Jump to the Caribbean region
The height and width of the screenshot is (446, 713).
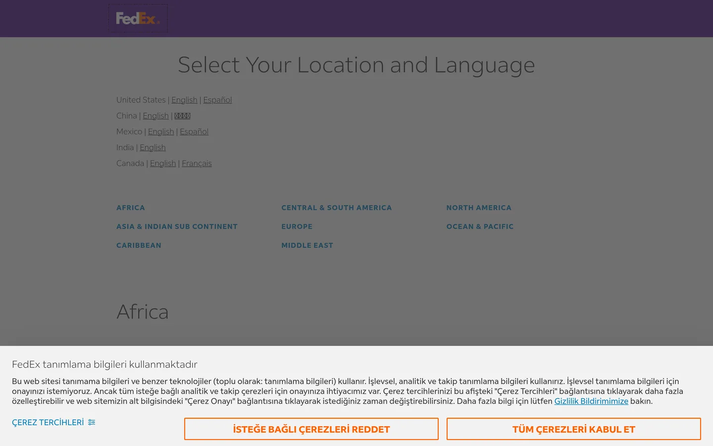(139, 245)
